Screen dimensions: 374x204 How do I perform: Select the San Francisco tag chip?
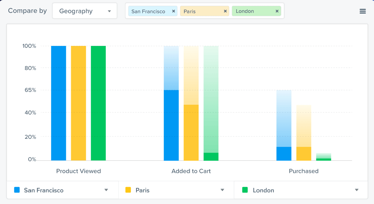point(153,11)
